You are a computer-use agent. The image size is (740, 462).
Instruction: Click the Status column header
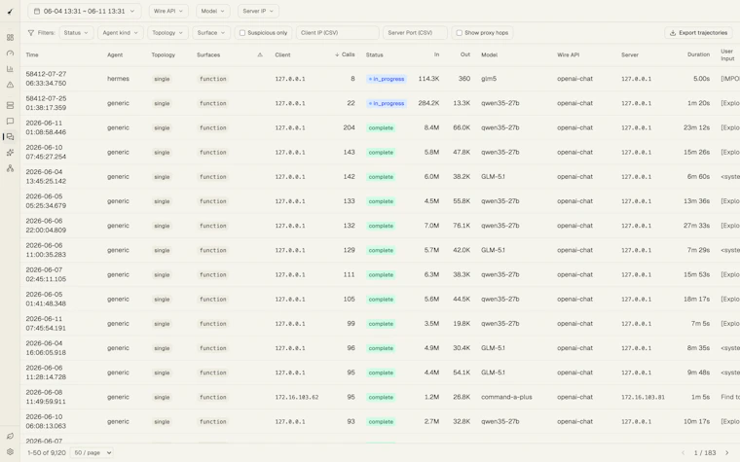(x=374, y=55)
